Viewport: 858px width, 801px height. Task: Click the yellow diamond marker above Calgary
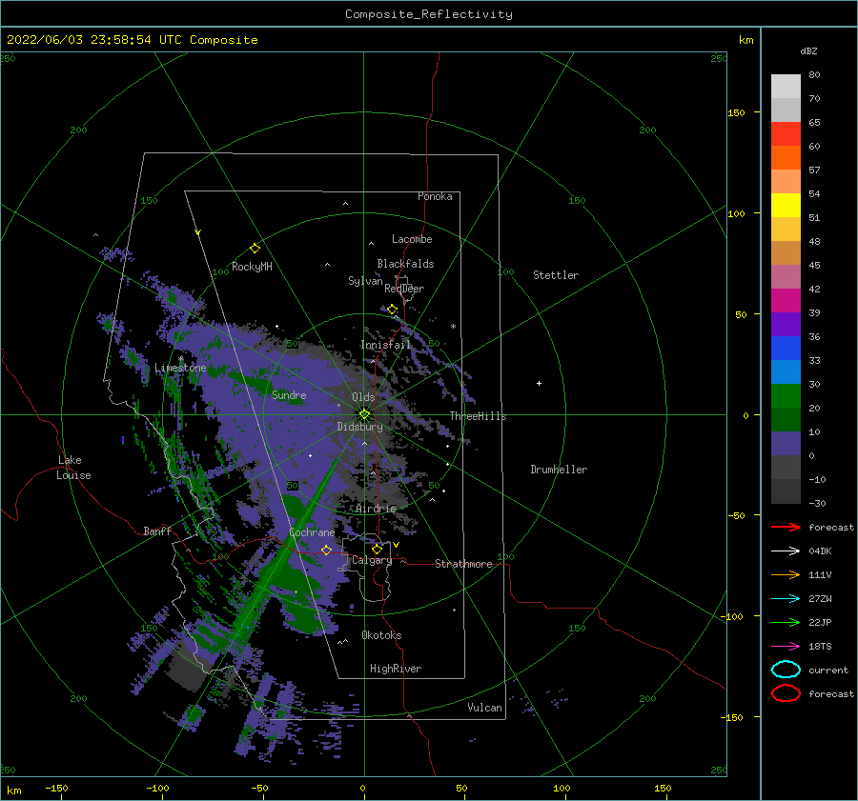[377, 549]
